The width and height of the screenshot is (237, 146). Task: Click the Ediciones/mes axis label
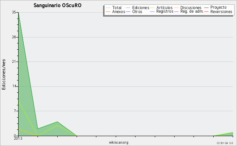[4, 75]
